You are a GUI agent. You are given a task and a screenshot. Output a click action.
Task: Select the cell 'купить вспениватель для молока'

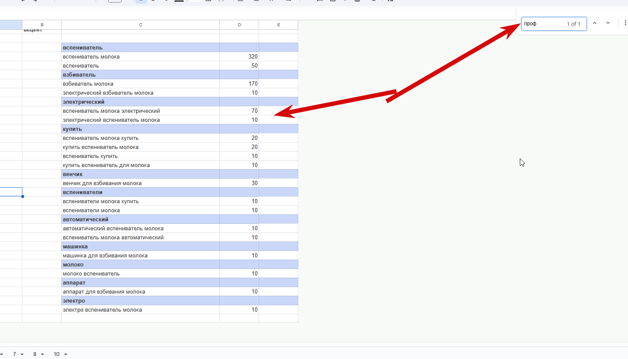coord(141,165)
